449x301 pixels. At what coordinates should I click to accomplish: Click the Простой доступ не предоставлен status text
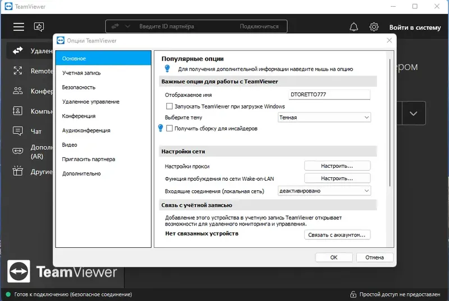[400, 294]
